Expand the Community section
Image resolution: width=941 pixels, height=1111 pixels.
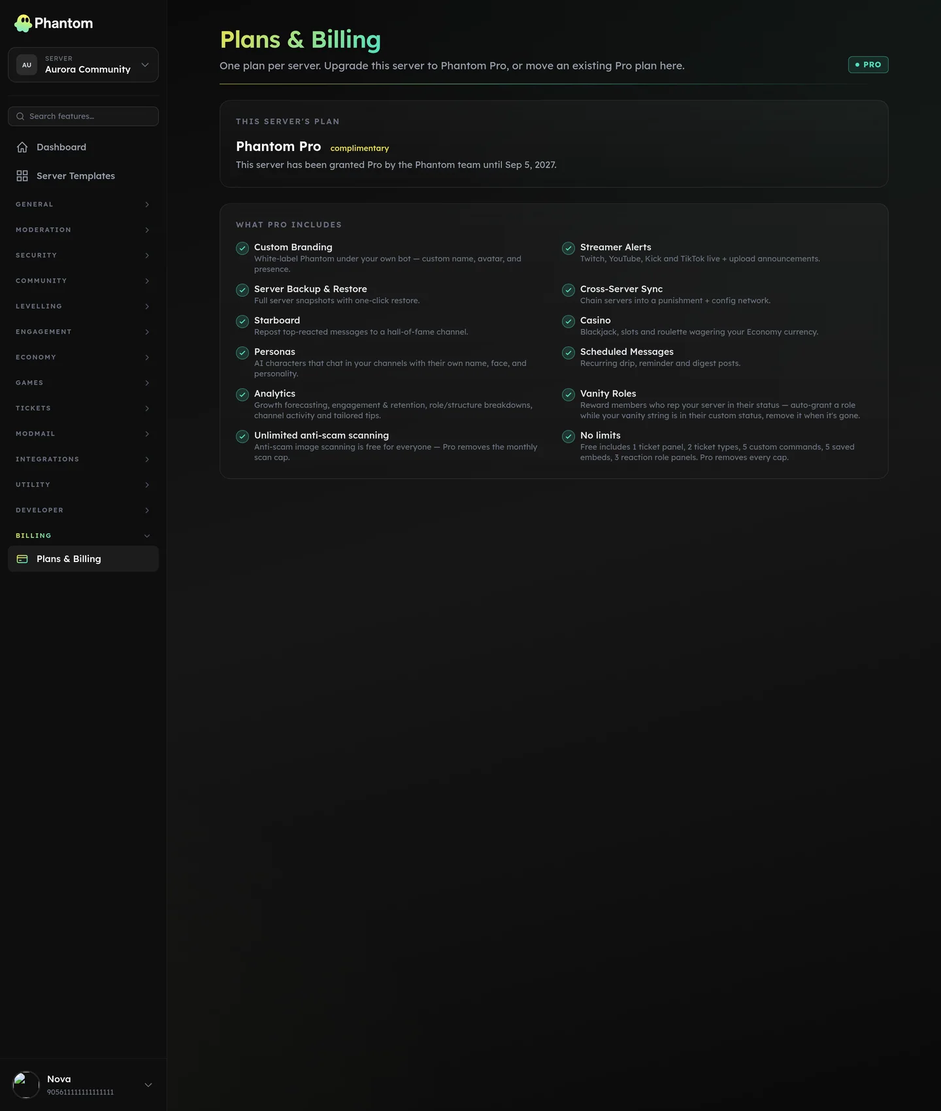tap(83, 281)
